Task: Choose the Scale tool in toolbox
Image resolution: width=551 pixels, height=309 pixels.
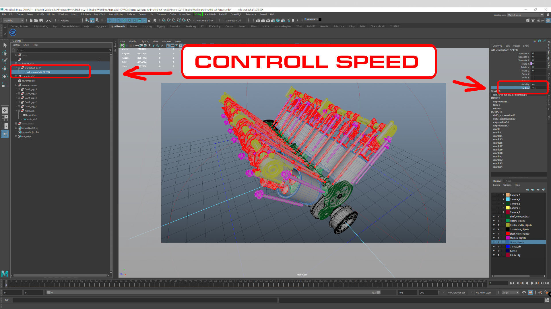Action: click(x=5, y=84)
